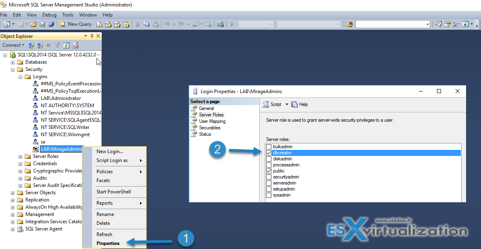Choose New Login... from context menu
This screenshot has height=249, width=481.
pyautogui.click(x=110, y=151)
